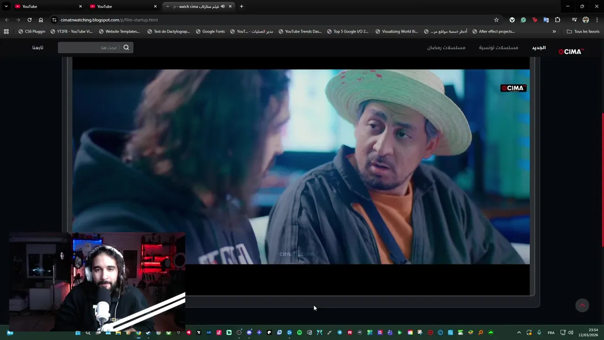Show hidden system tray icons
Image resolution: width=604 pixels, height=340 pixels.
pyautogui.click(x=519, y=332)
